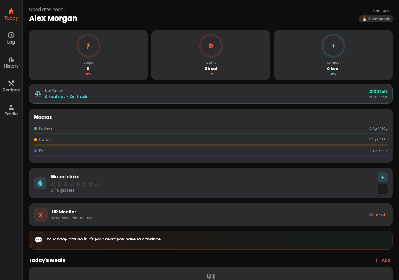399x280 pixels.
Task: Click the 0 day streak badge
Action: (376, 19)
